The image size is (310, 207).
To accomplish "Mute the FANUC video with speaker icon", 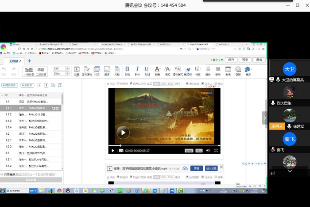I will coord(208,151).
